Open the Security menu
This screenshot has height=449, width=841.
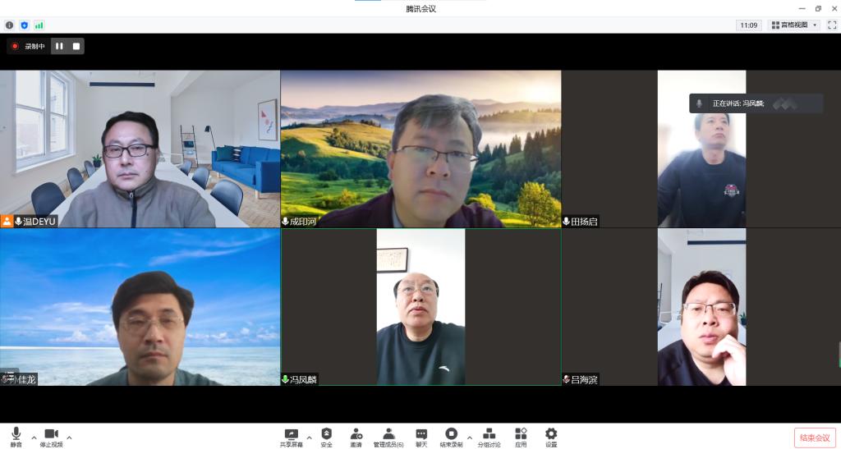coord(326,436)
